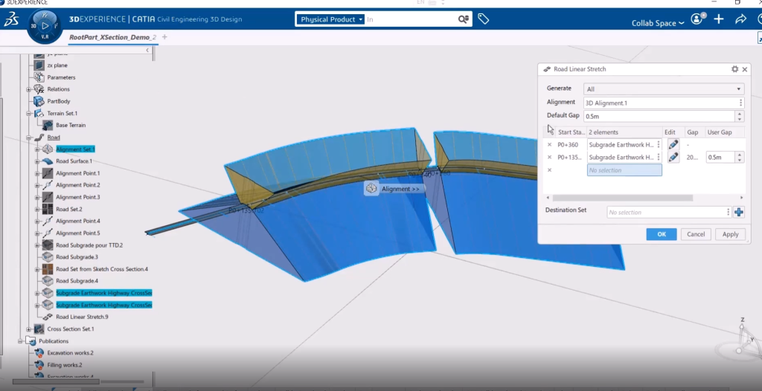The width and height of the screenshot is (762, 391).
Task: Click the User Gap 0.5m stepper arrows
Action: coord(739,158)
